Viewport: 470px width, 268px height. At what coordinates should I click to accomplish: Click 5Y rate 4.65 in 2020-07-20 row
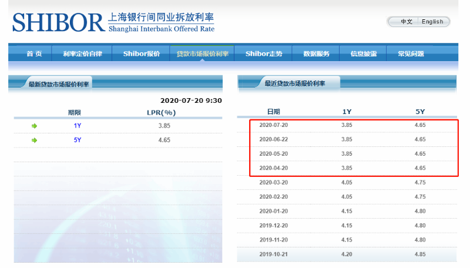(x=420, y=125)
